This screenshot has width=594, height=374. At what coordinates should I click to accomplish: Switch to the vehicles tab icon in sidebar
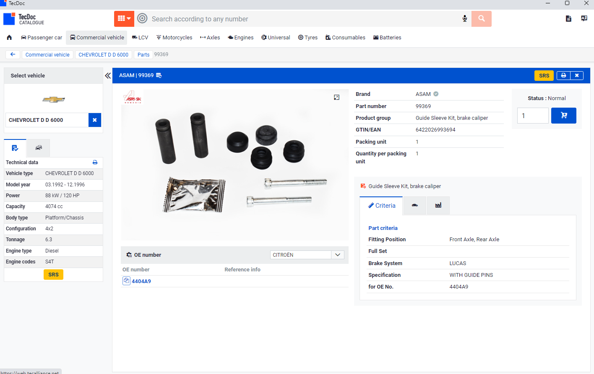39,148
